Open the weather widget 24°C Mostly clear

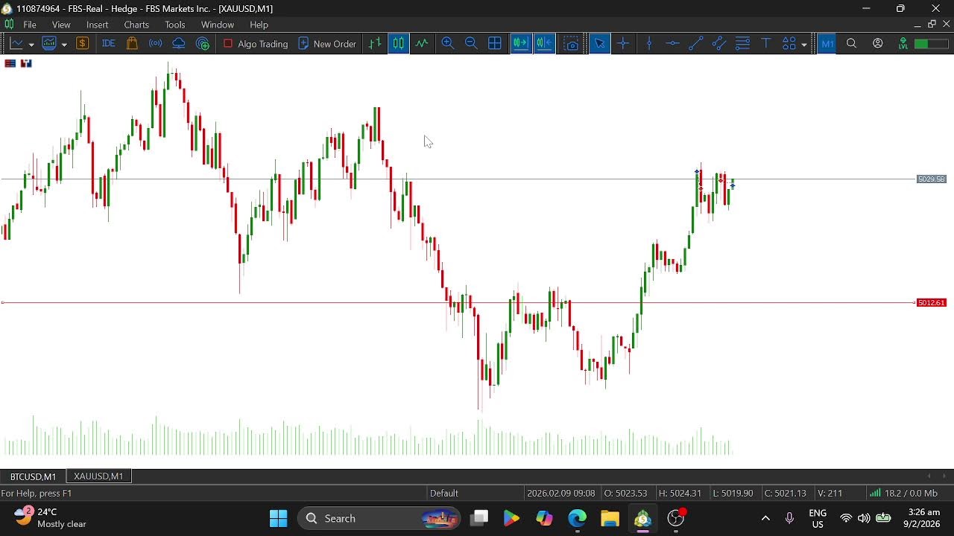point(51,518)
